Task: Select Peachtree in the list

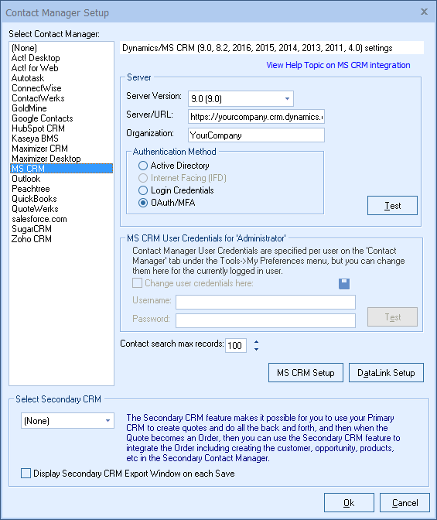Action: click(x=61, y=189)
